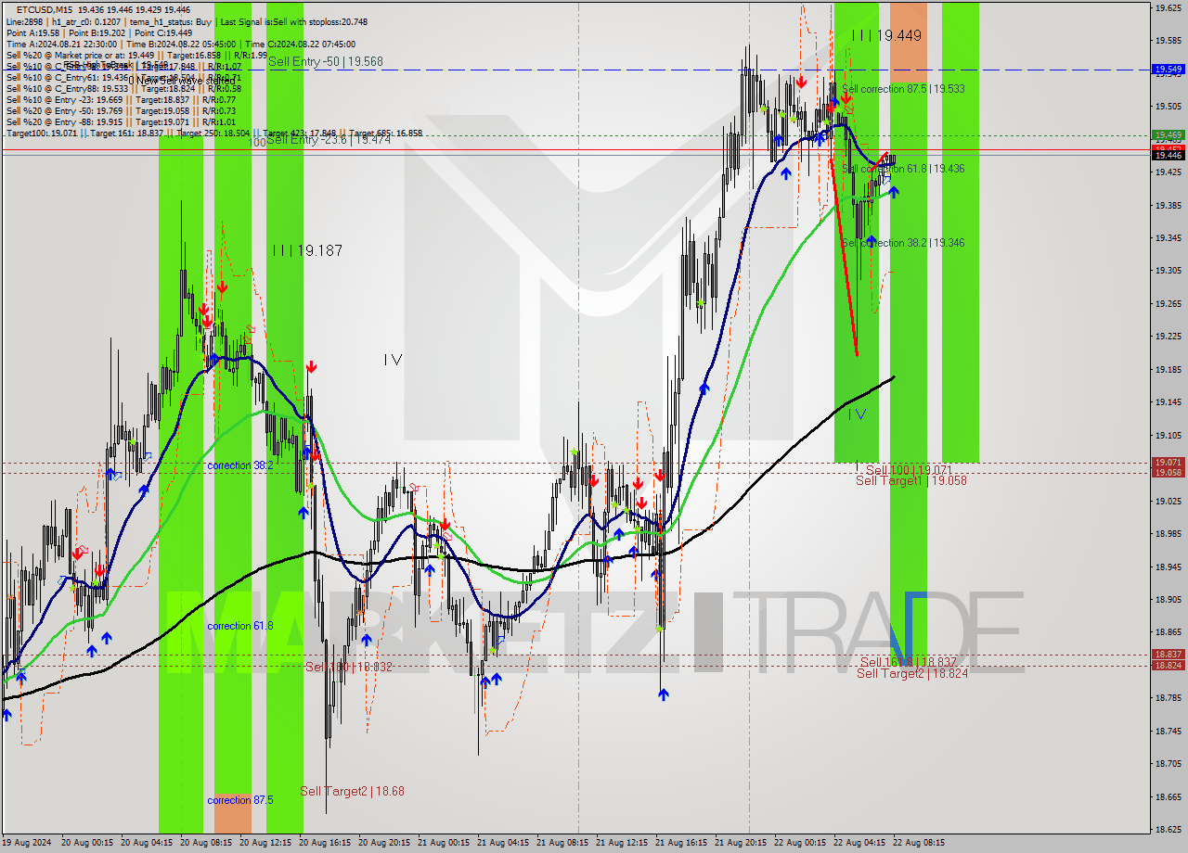Screen dimensions: 1188x853
Task: Click the 19.305 price axis value
Action: (x=1168, y=271)
